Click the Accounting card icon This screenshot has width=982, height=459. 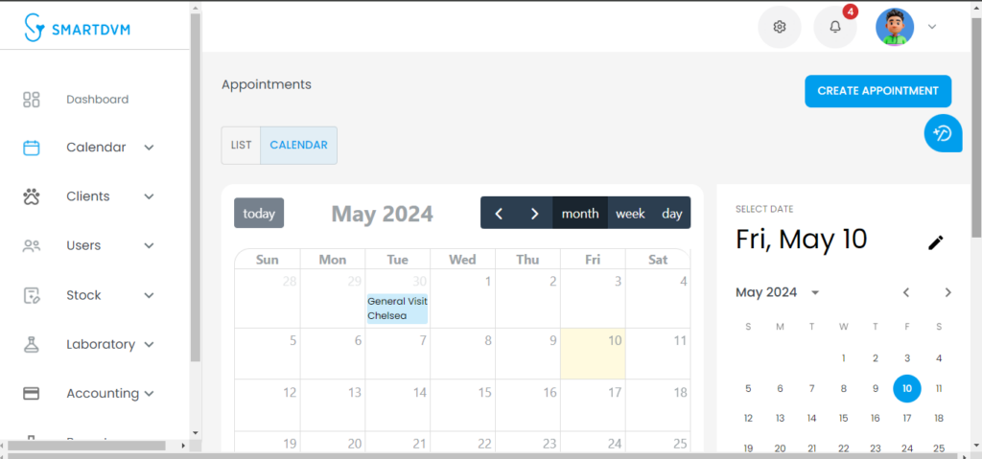32,393
